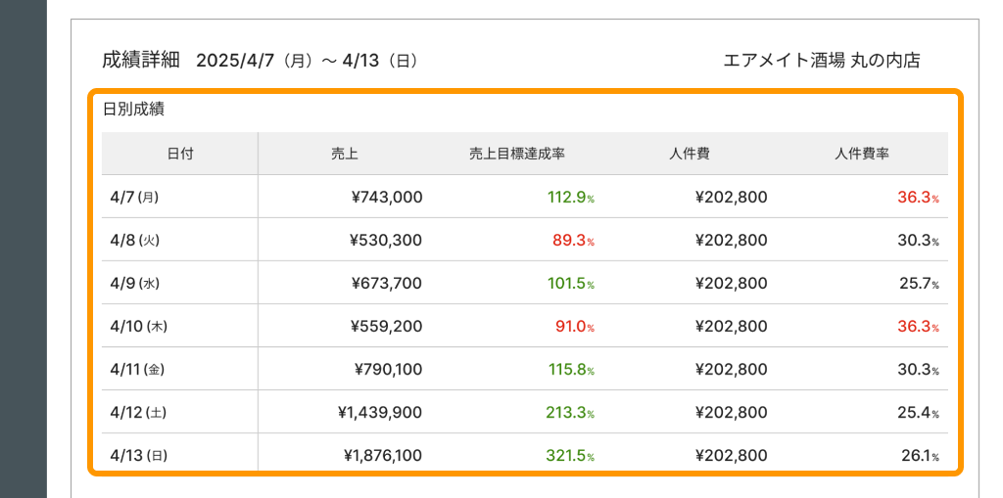
Task: Click ¥202,800 labor cost in 4/12 row
Action: point(731,412)
